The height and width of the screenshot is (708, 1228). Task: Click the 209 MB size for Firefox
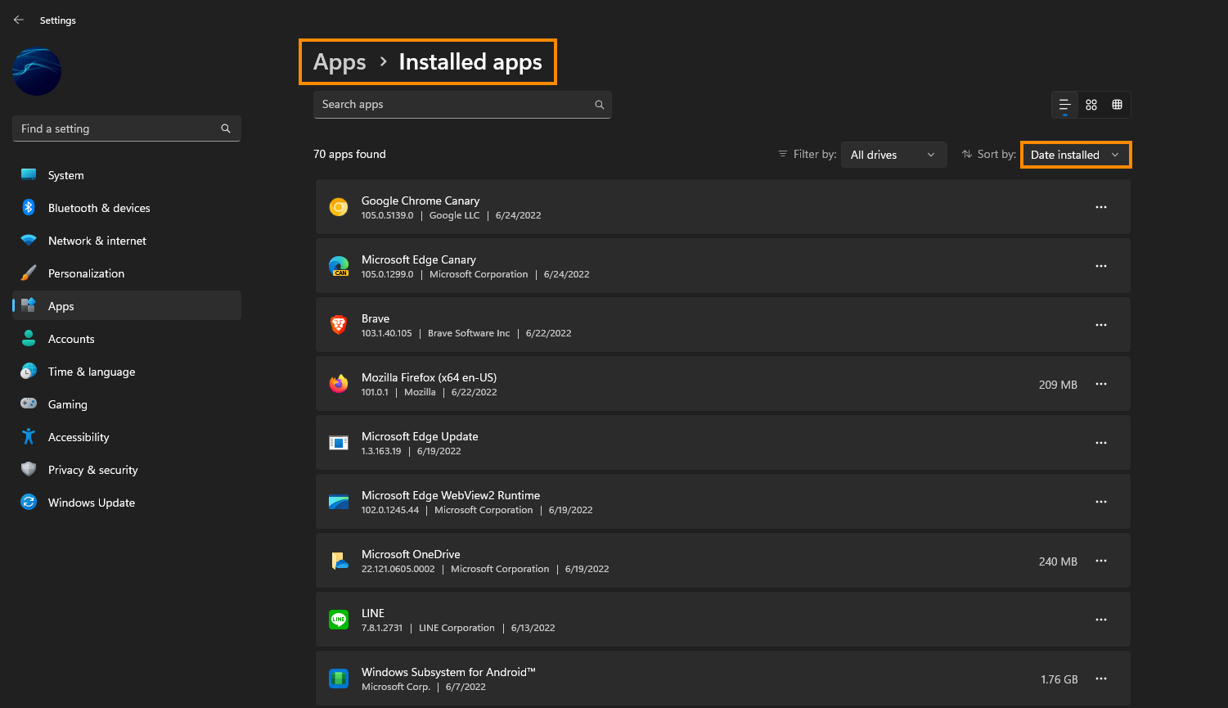[1058, 385]
